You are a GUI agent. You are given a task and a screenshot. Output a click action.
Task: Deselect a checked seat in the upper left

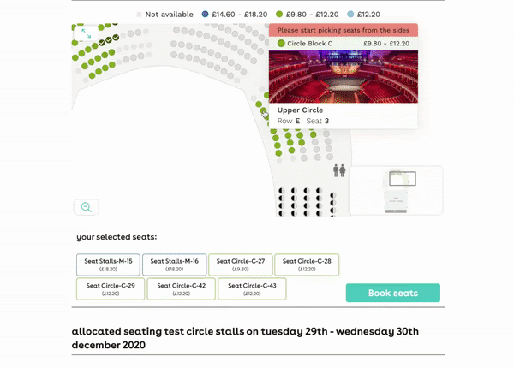[x=109, y=40]
